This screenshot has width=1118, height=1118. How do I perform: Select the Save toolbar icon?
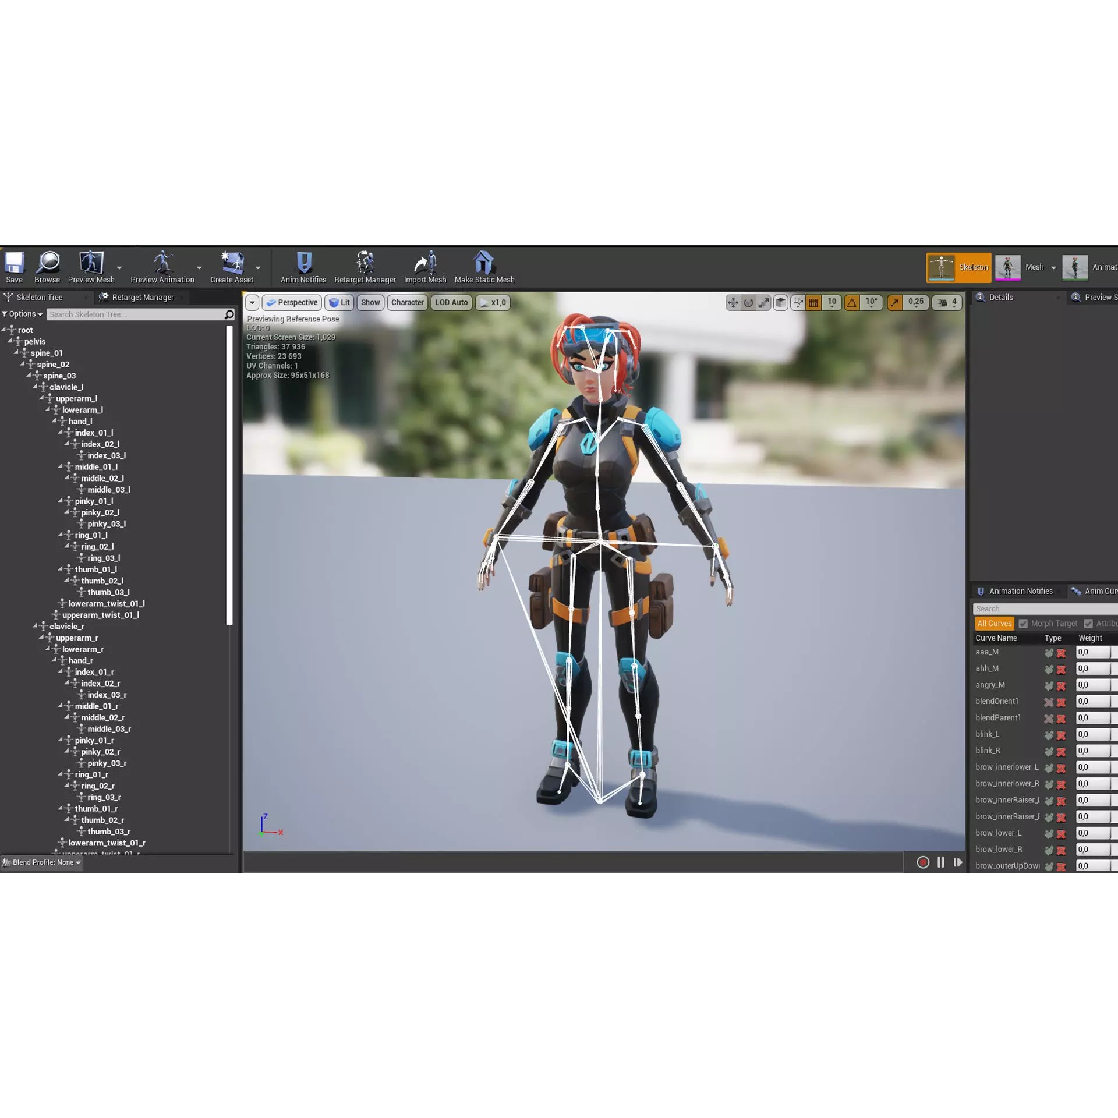pos(13,267)
